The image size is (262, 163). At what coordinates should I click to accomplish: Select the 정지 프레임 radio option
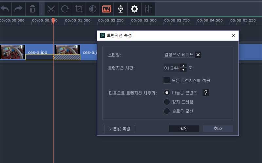click(x=167, y=102)
